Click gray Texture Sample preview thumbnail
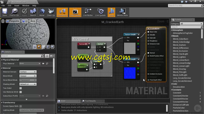The height and width of the screenshot is (114, 204). tap(130, 48)
